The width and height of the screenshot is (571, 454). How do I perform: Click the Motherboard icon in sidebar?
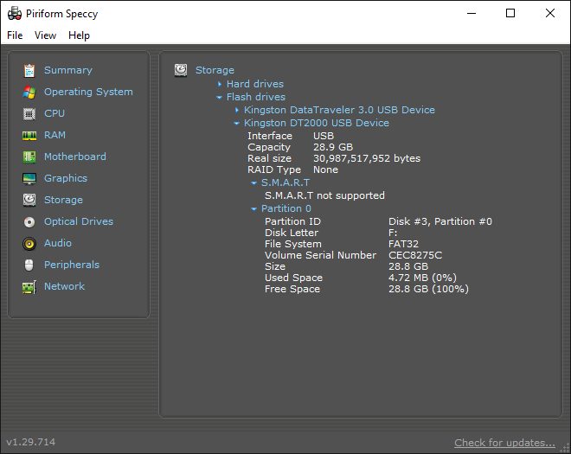point(29,157)
